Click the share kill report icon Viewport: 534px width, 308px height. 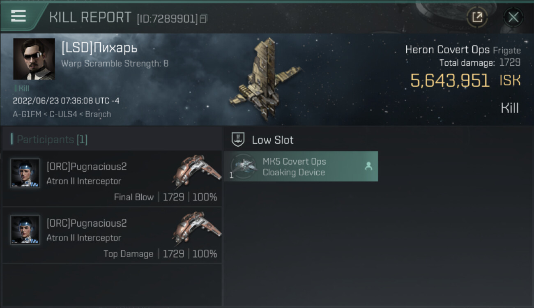[477, 17]
